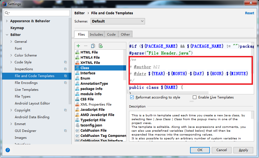This screenshot has width=259, height=158.
Task: Click the XHTML File template icon
Action: pyautogui.click(x=77, y=63)
